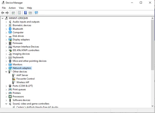Open the Properties toolbar icon
The width and height of the screenshot is (155, 113).
click(x=19, y=13)
